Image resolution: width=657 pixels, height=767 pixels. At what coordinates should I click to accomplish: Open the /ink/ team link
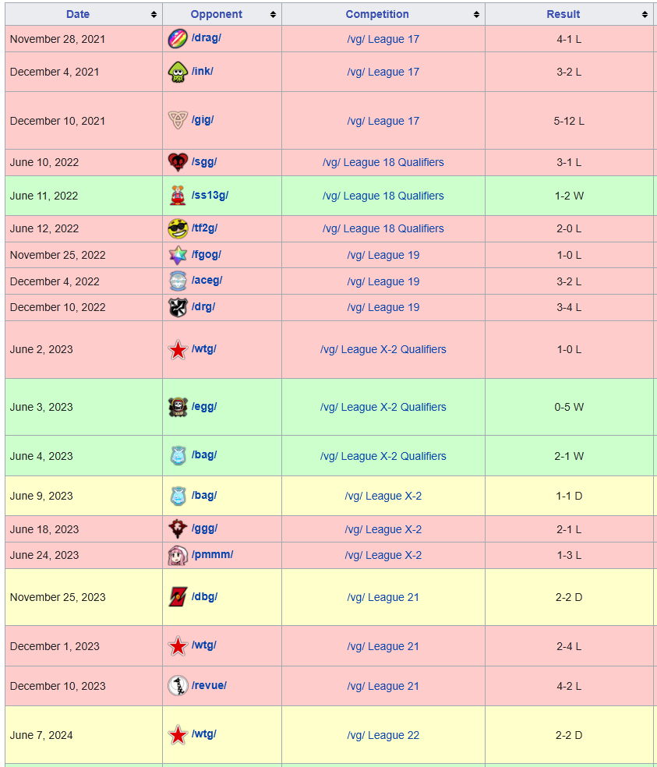[x=202, y=71]
